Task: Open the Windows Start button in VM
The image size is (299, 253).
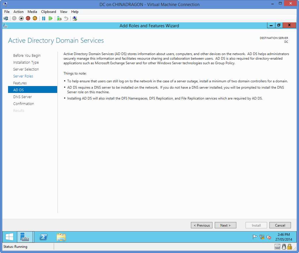Action: click(x=9, y=237)
